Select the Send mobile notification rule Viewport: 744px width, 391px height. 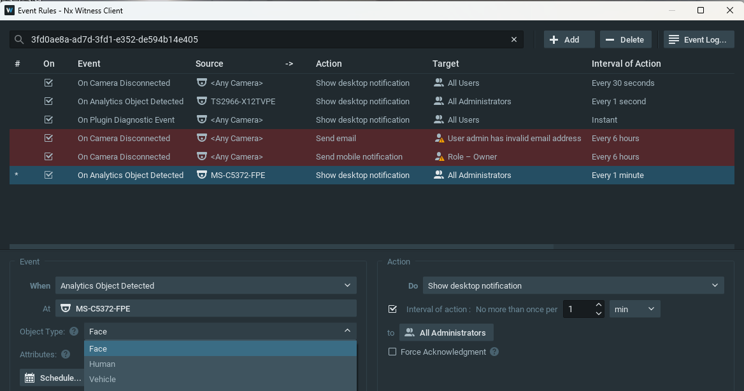point(372,156)
